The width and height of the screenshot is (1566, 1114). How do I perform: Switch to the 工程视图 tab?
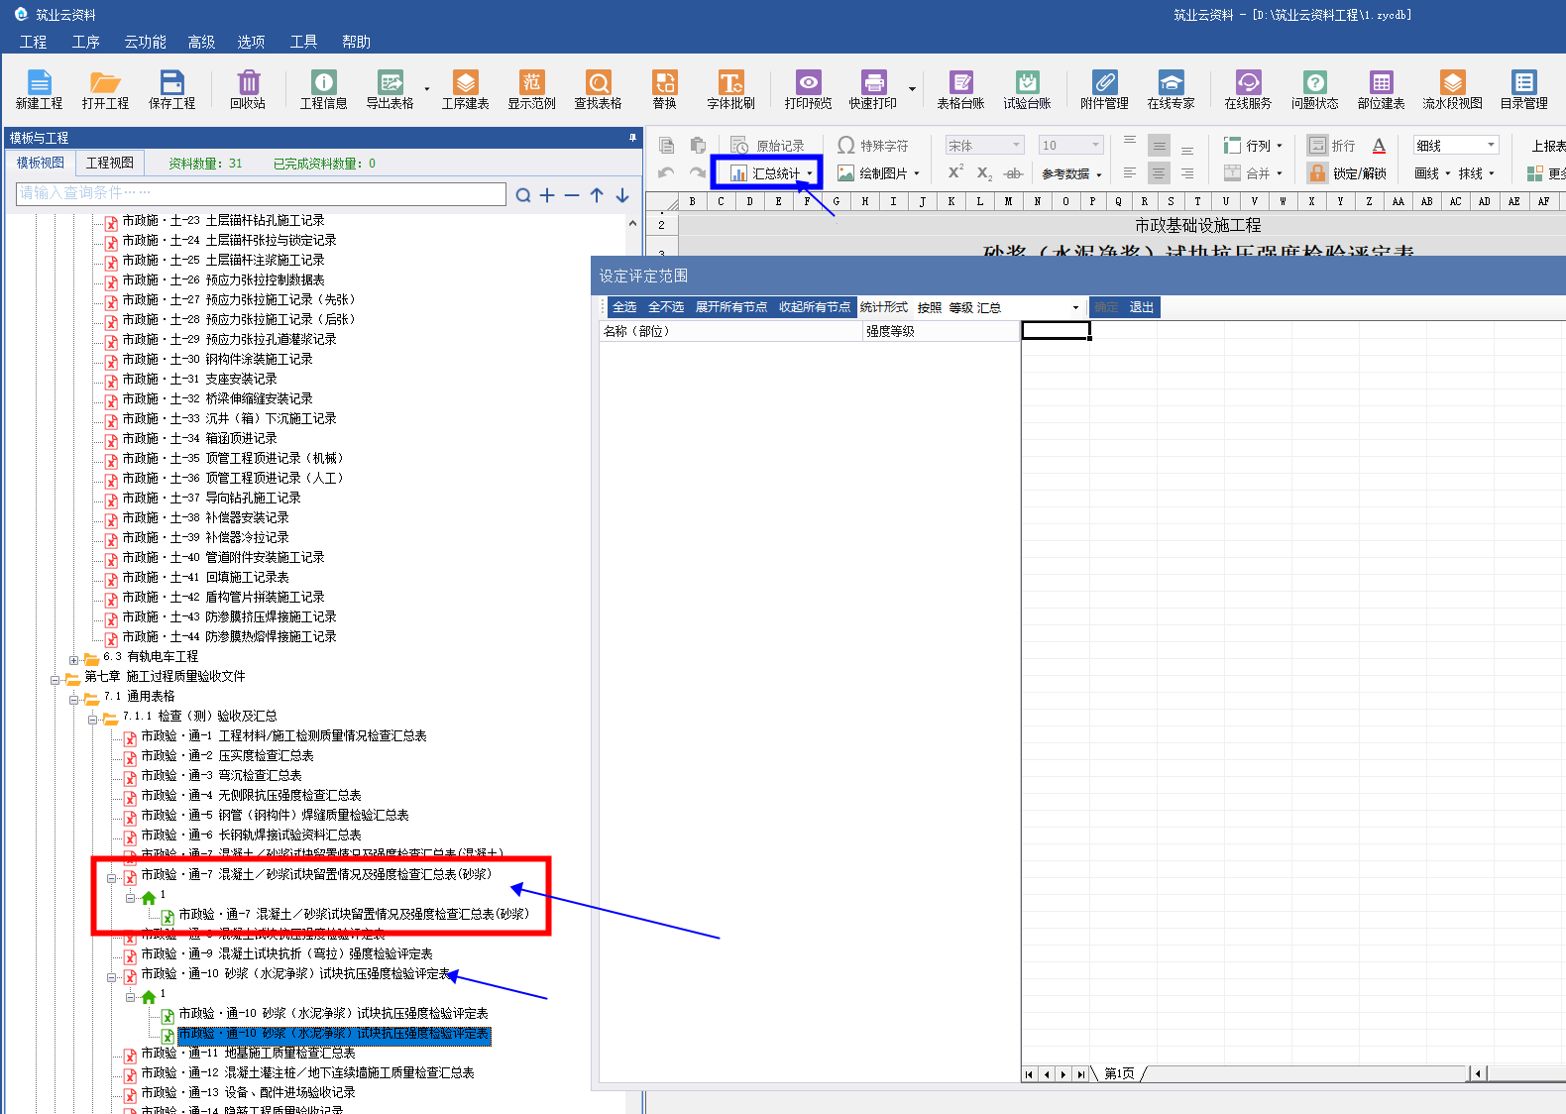[x=110, y=163]
